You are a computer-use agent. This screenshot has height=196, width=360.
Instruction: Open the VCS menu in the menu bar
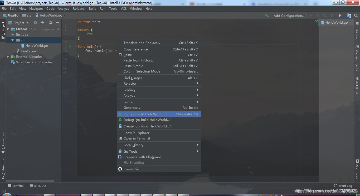click(124, 9)
